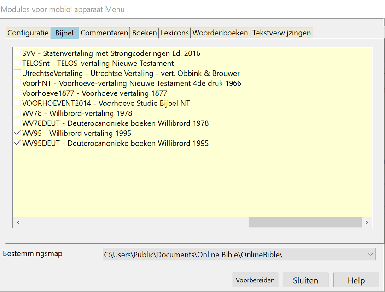Select text 'Voorhoeve1877 - Voorhoeve vertaling 1877'
385x292 pixels.
94,93
